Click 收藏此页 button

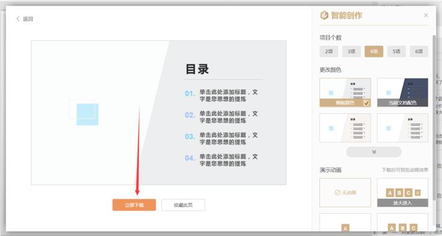tap(183, 205)
